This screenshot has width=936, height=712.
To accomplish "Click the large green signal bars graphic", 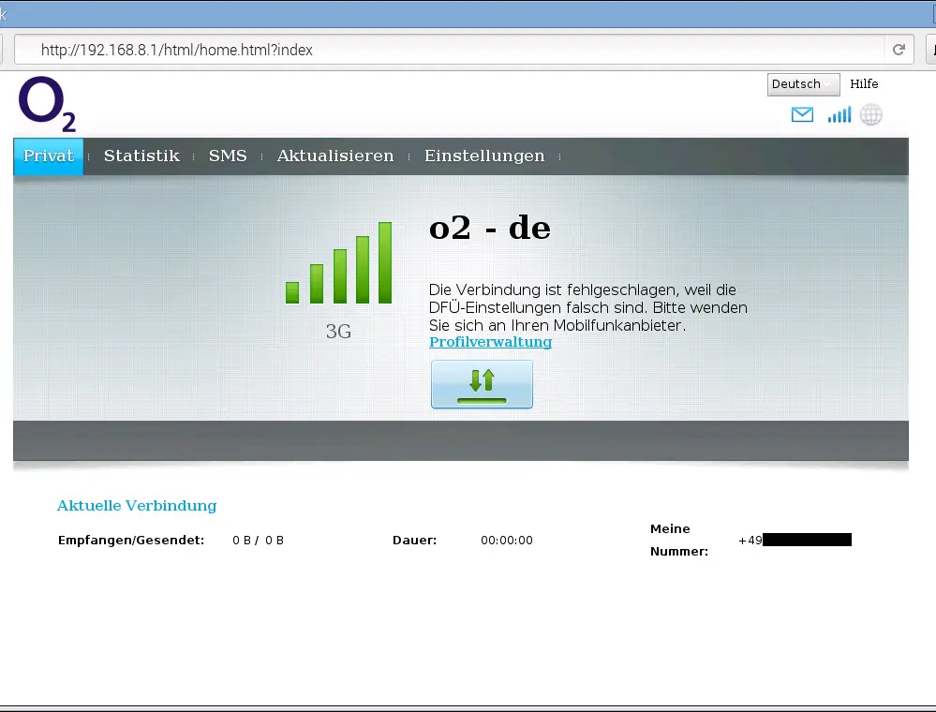I will [338, 262].
